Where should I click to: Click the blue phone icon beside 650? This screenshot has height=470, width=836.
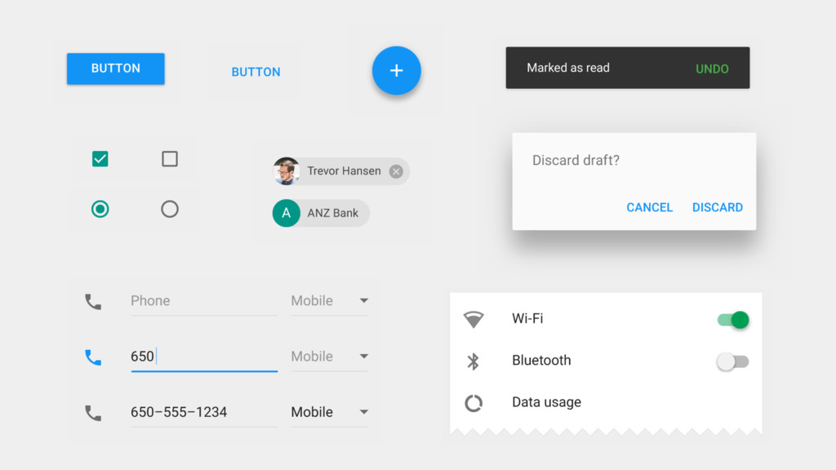click(93, 357)
